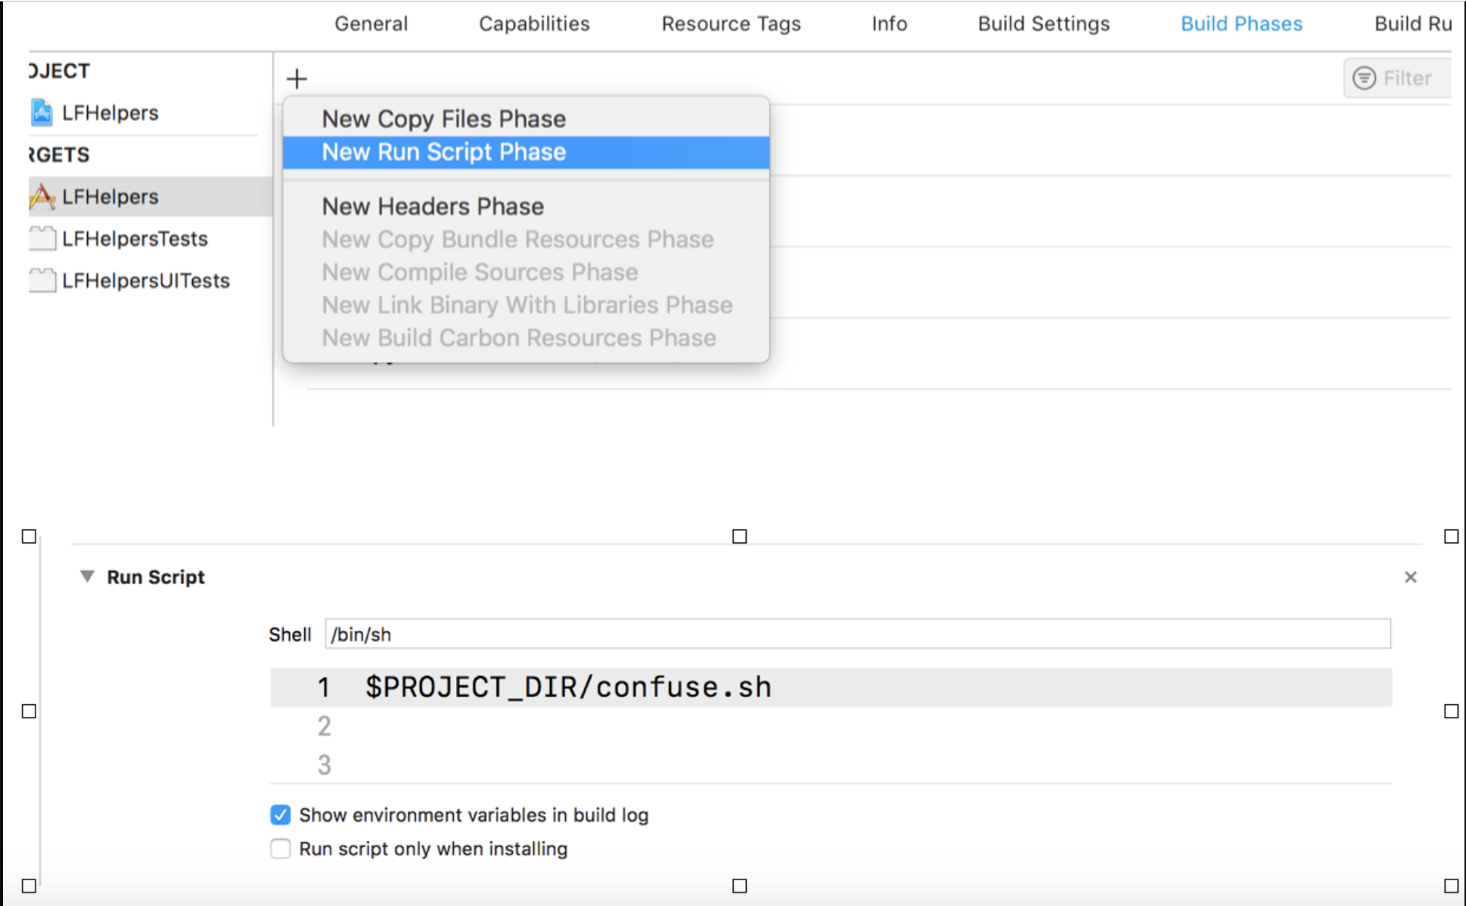Choose New Copy Files Phase
1466x906 pixels.
(x=444, y=119)
